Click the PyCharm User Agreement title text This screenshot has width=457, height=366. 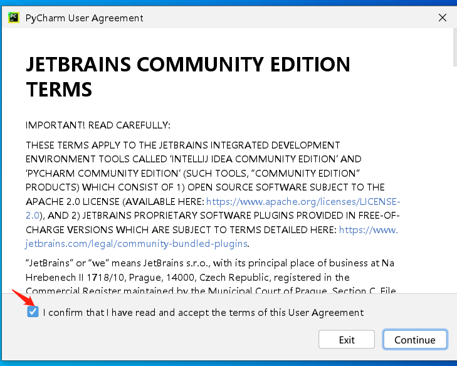coord(84,18)
